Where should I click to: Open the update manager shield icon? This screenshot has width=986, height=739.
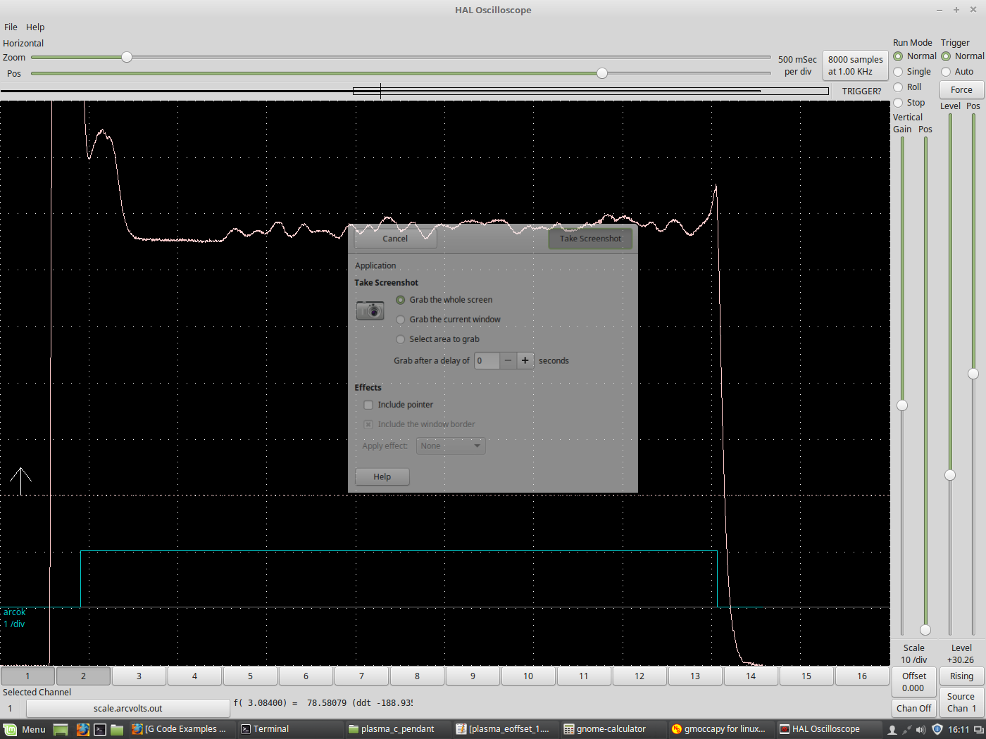937,729
